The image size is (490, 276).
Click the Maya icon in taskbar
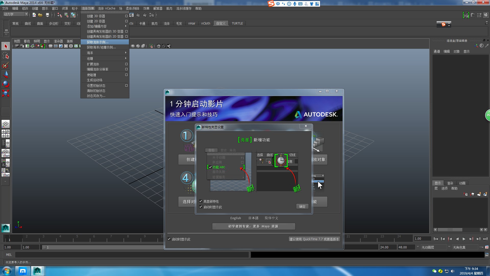pos(38,271)
